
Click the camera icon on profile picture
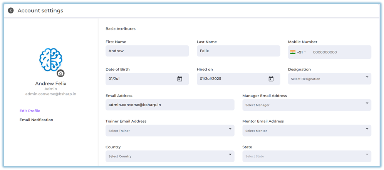(60, 73)
